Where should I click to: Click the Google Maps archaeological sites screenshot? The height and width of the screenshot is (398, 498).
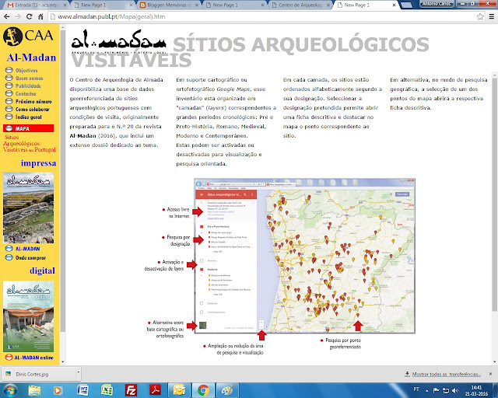[x=304, y=256]
